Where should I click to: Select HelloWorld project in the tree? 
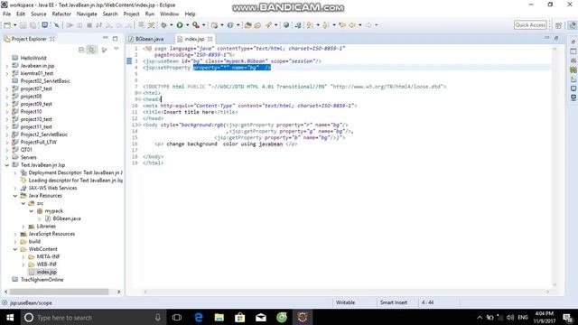click(33, 58)
